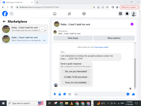
Task: Open the tab search dropdown chevron
Action: point(119,2)
